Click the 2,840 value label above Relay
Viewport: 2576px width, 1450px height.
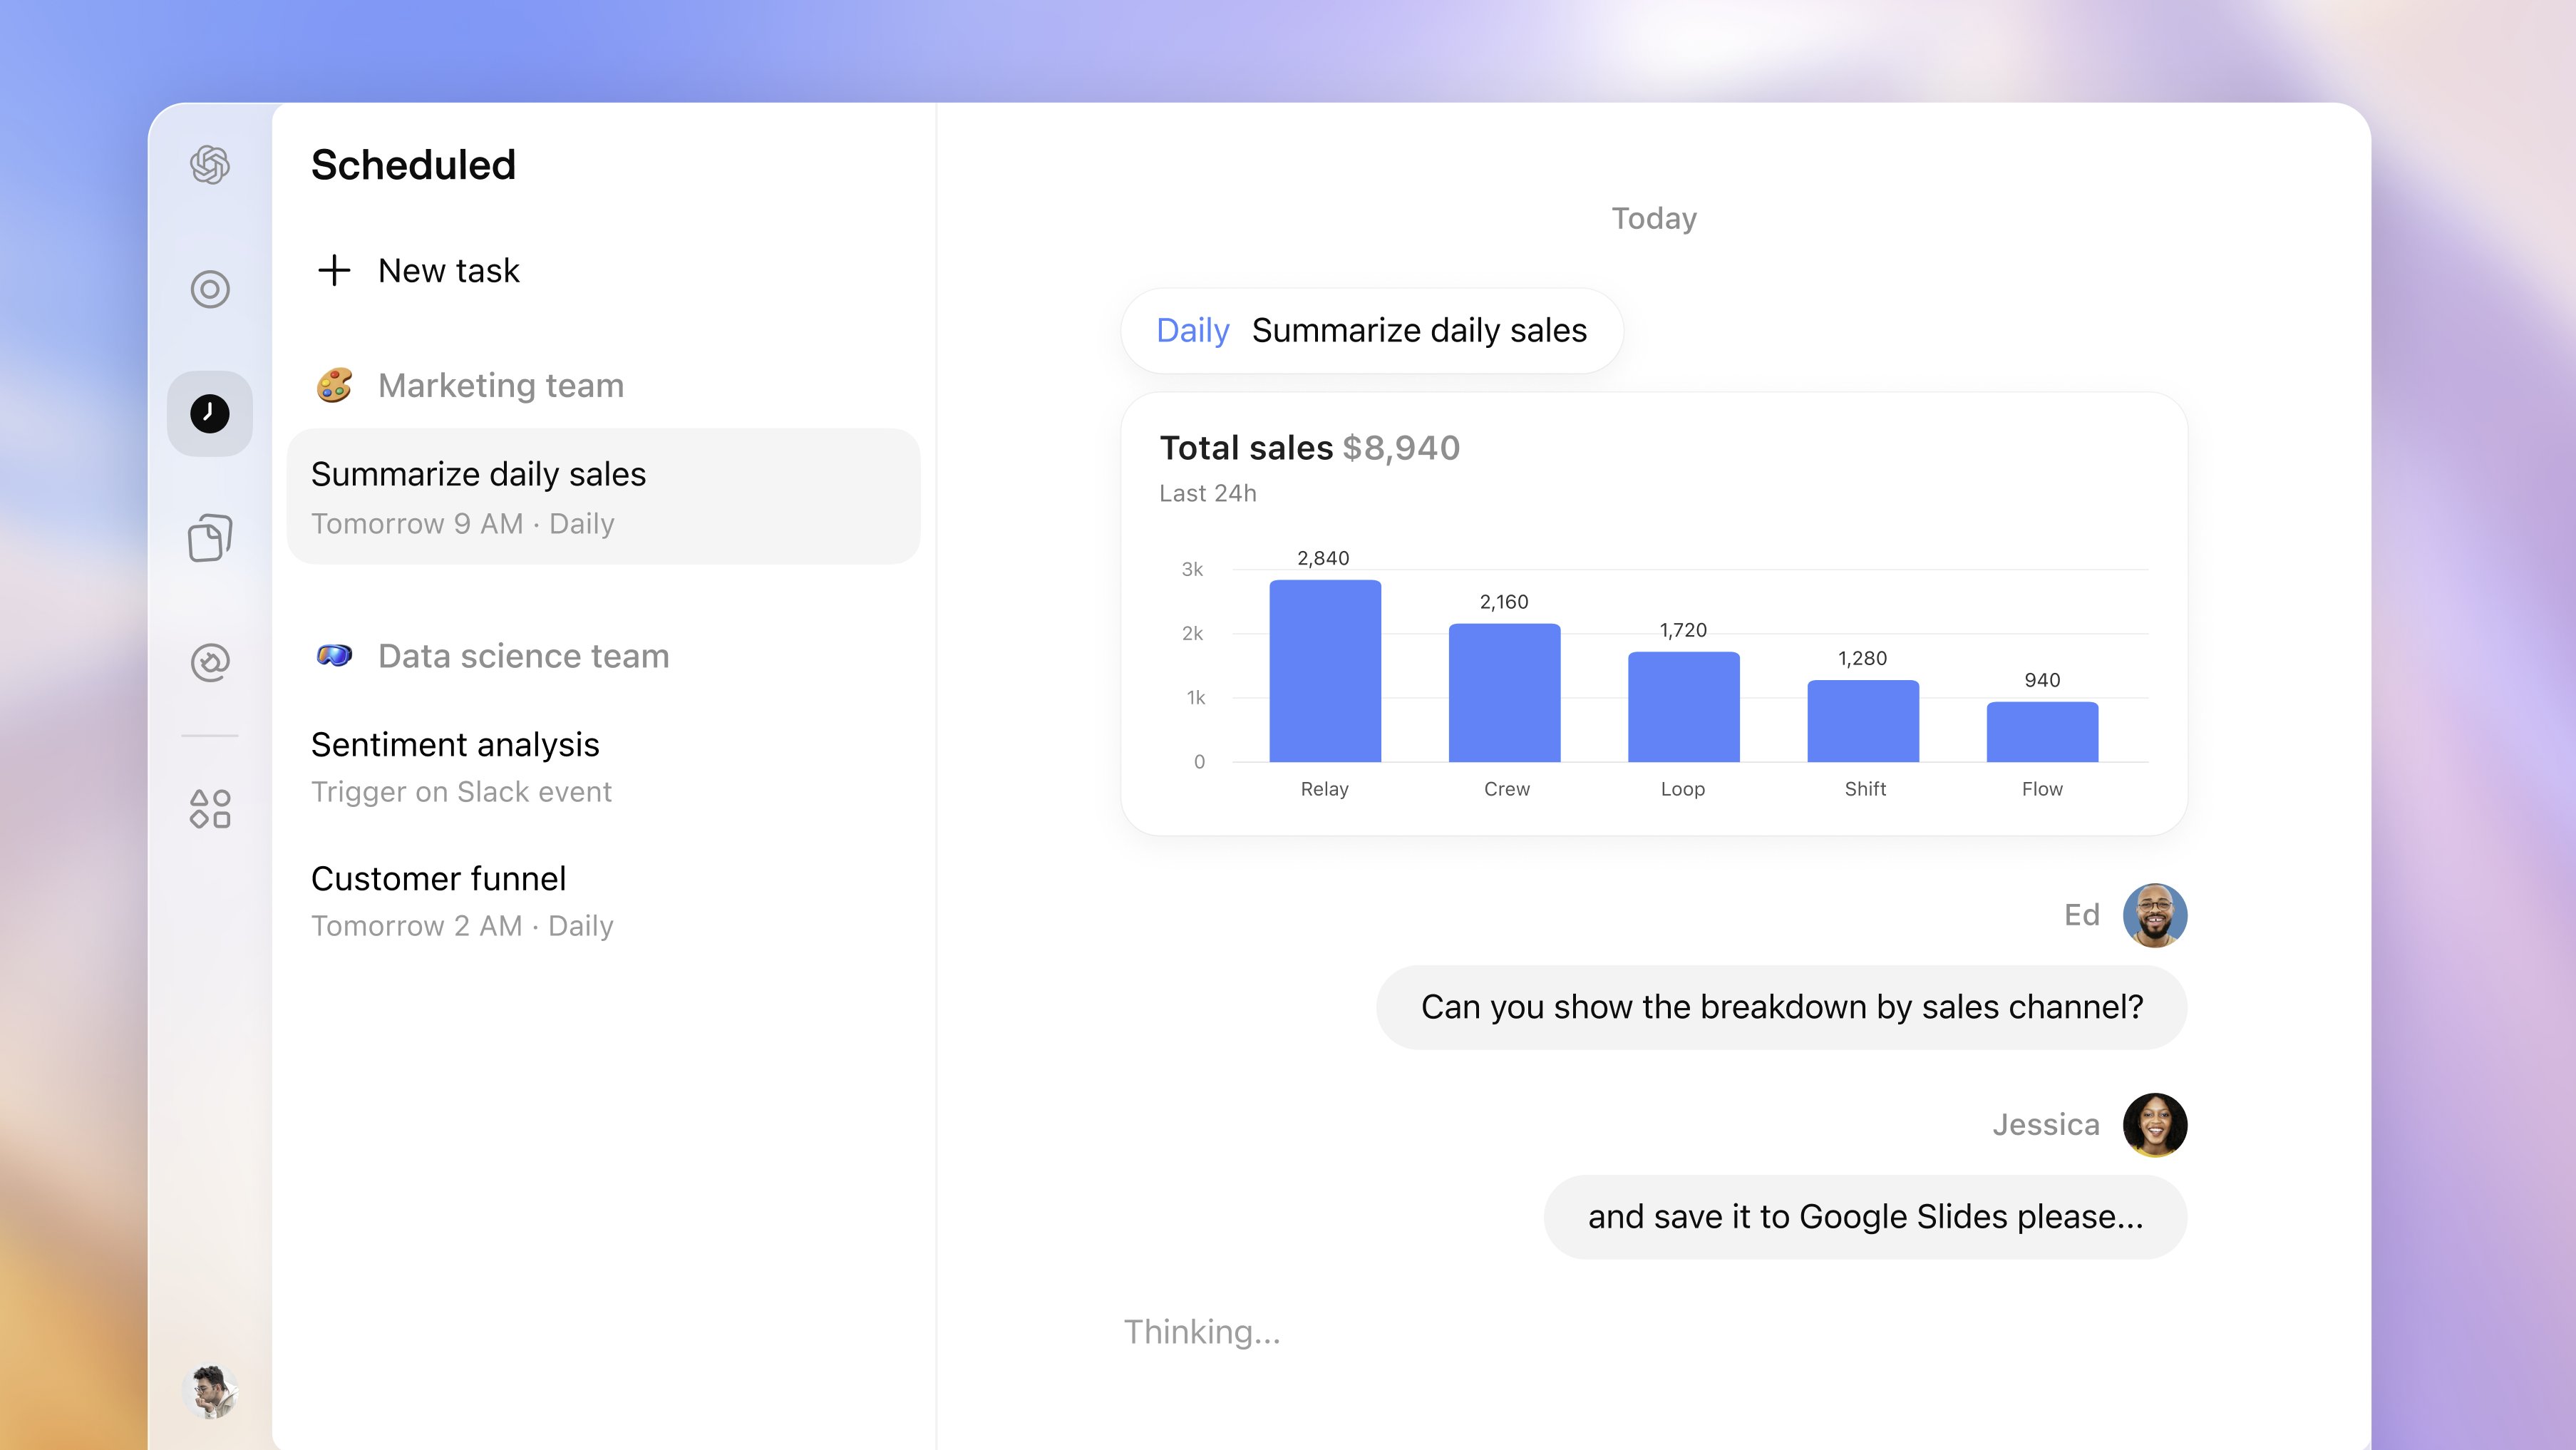coord(1323,558)
